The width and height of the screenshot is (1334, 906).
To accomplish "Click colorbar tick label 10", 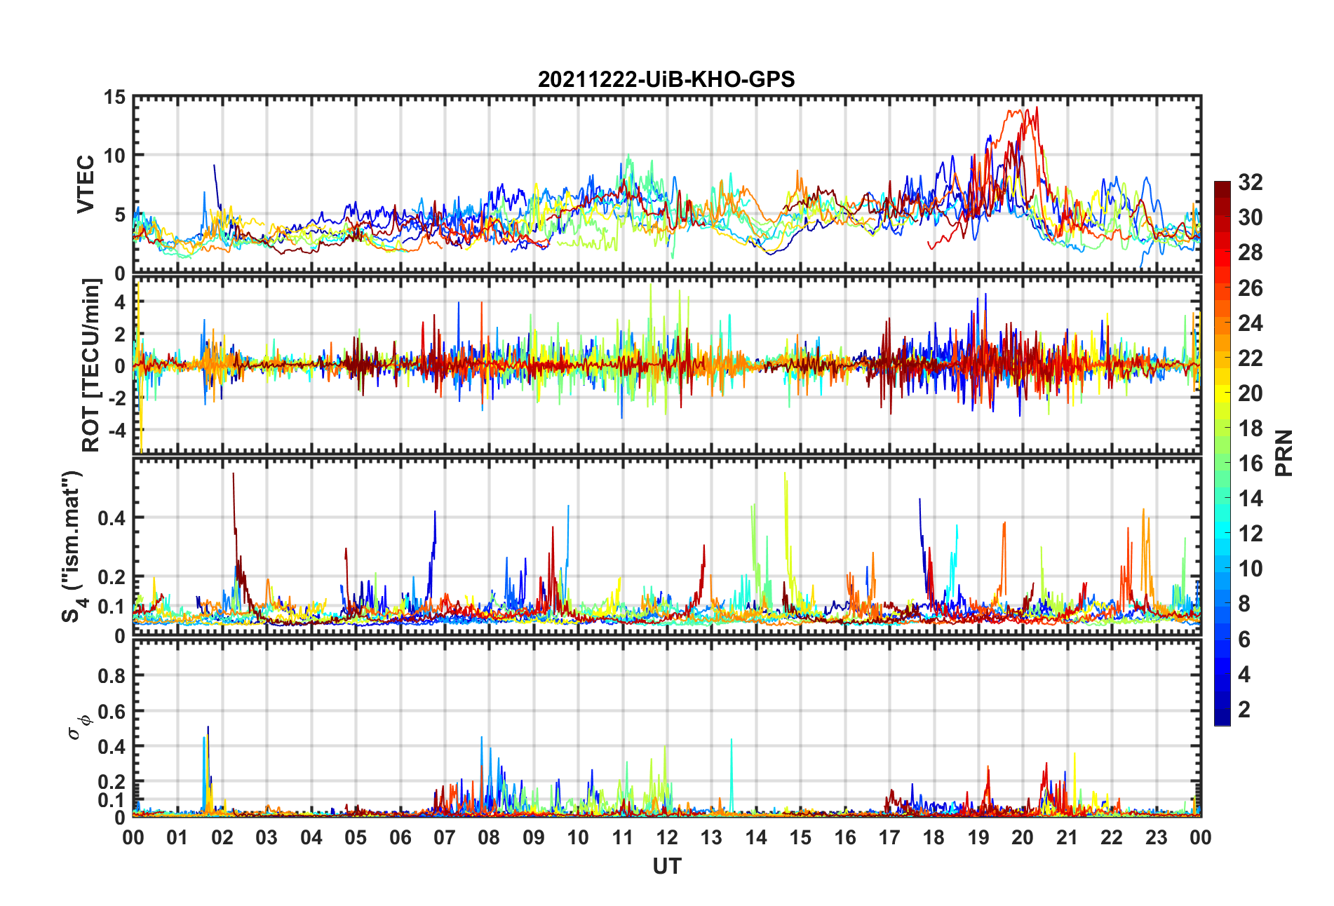I will pos(1250,569).
